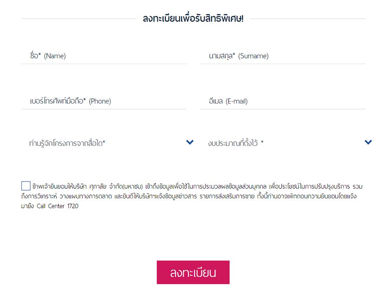Click the blue chevron beside งบประมาณที่ตั้งไว้
Viewport: 390px width, 291px height.
coord(368,142)
